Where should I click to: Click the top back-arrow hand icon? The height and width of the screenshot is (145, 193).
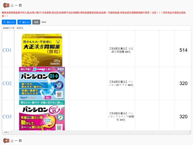coord(6,5)
